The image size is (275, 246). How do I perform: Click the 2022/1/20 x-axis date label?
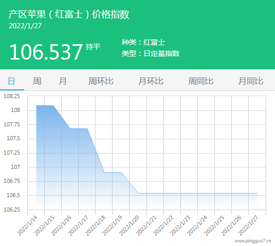click(x=129, y=225)
